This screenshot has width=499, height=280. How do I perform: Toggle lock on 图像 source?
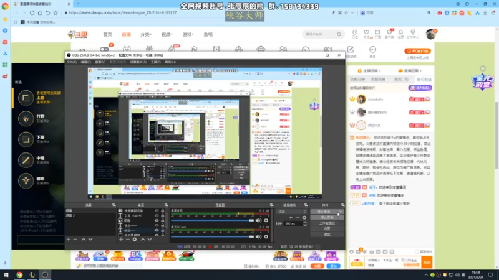coord(163,220)
